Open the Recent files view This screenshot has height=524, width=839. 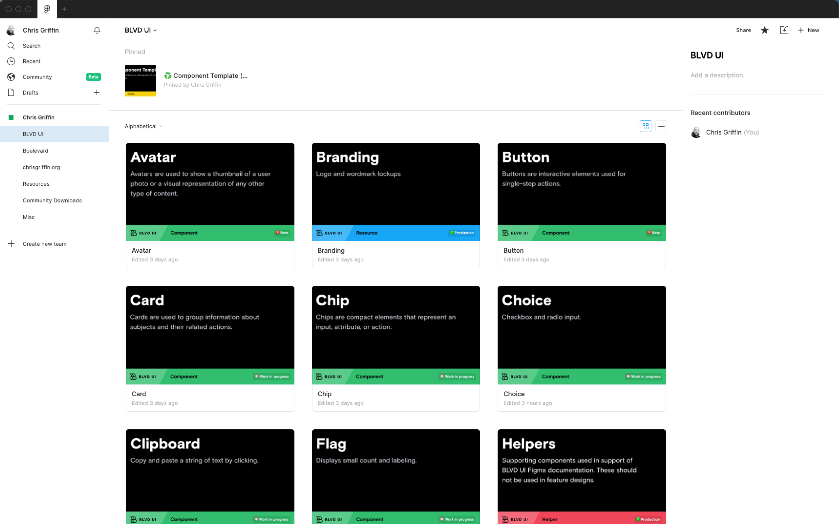(x=31, y=61)
